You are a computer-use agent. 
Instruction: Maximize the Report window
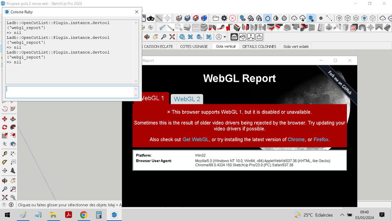pos(335,60)
